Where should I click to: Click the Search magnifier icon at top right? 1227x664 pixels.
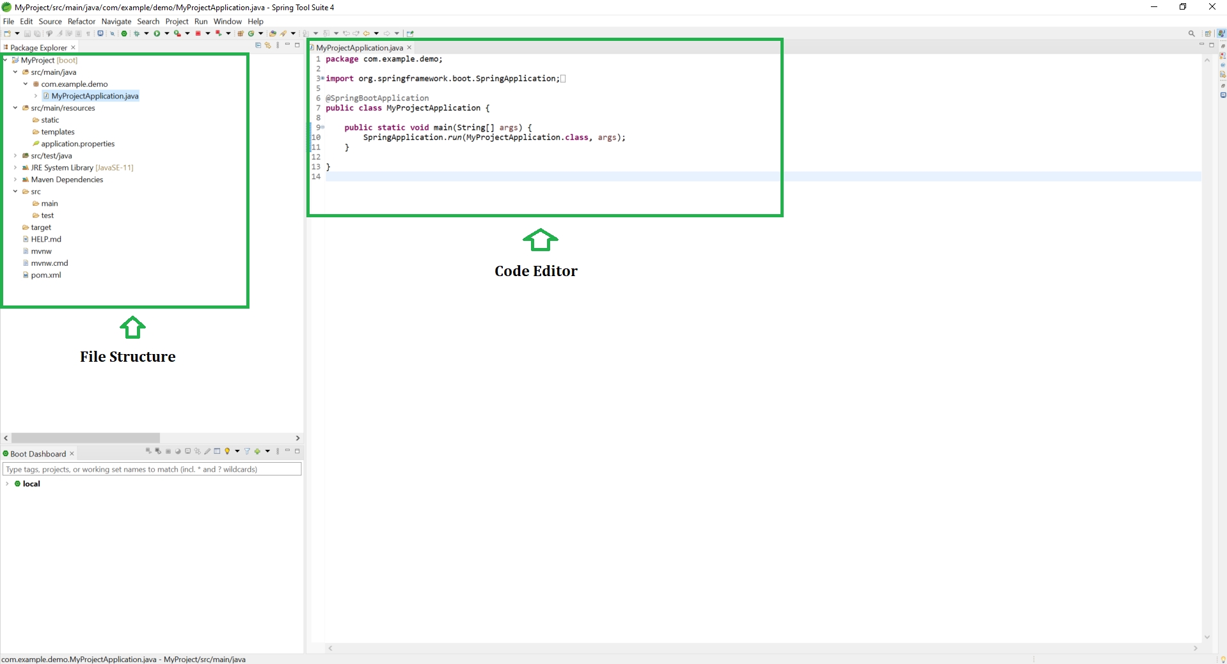[x=1191, y=34]
